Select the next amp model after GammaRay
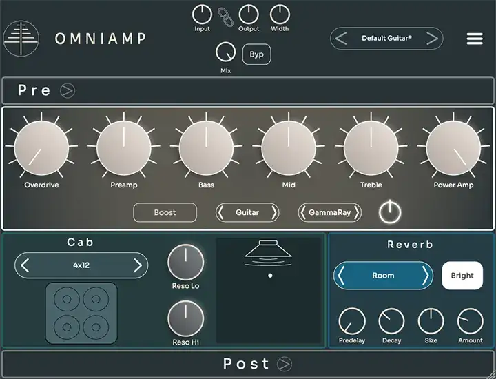 [x=357, y=212]
